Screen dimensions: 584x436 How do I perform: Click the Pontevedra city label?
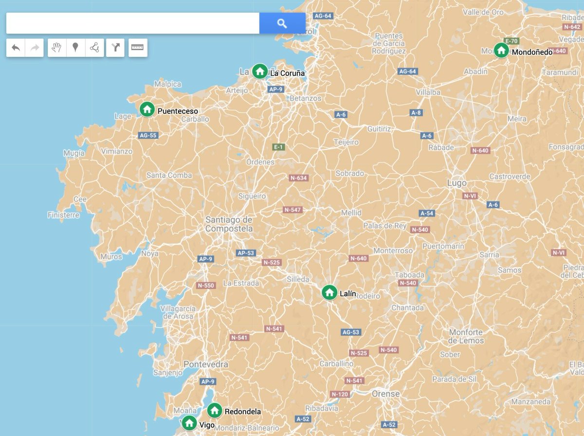206,364
